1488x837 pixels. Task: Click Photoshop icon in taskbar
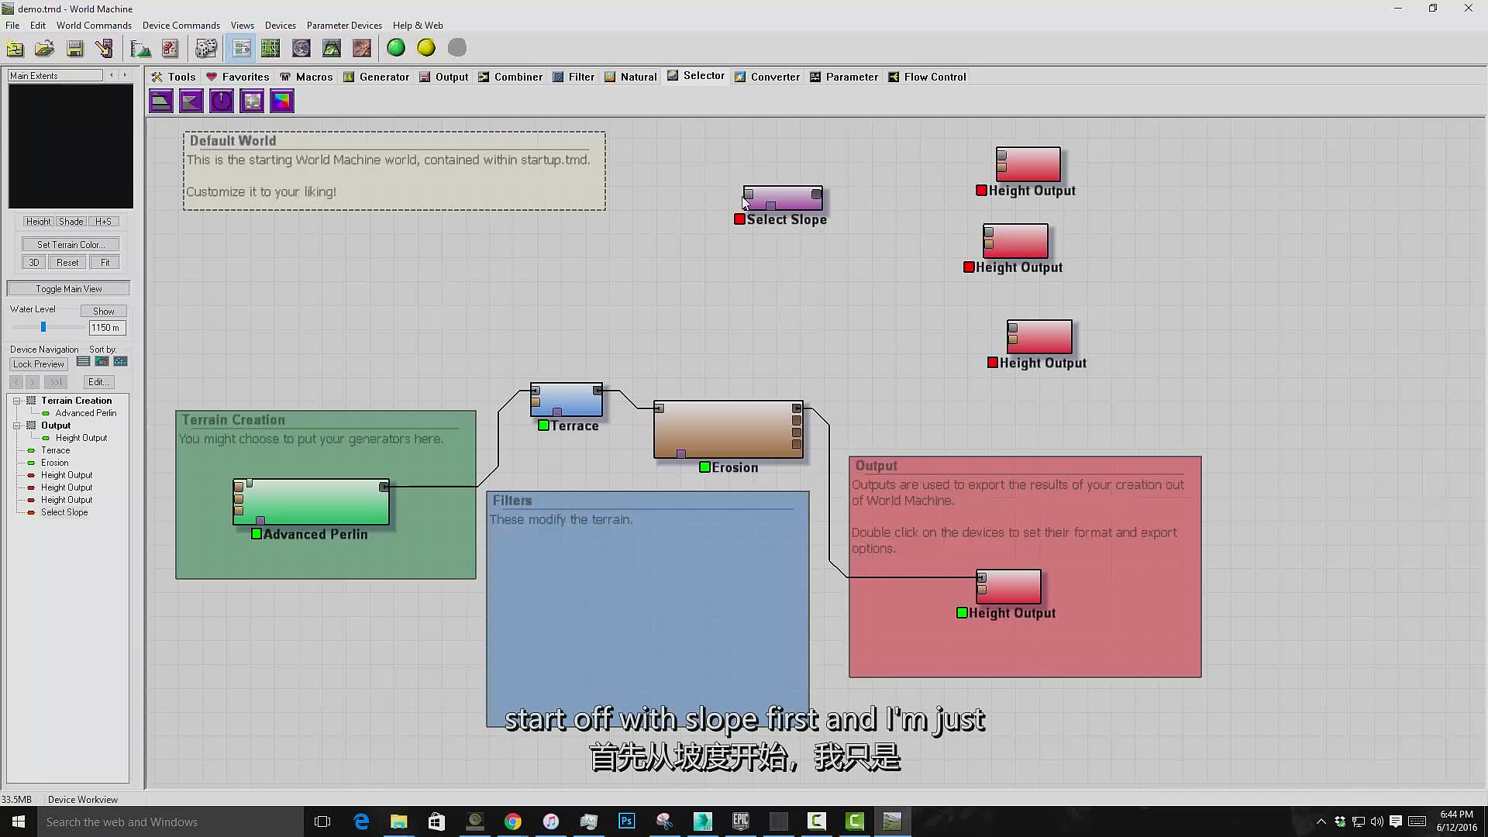[626, 821]
